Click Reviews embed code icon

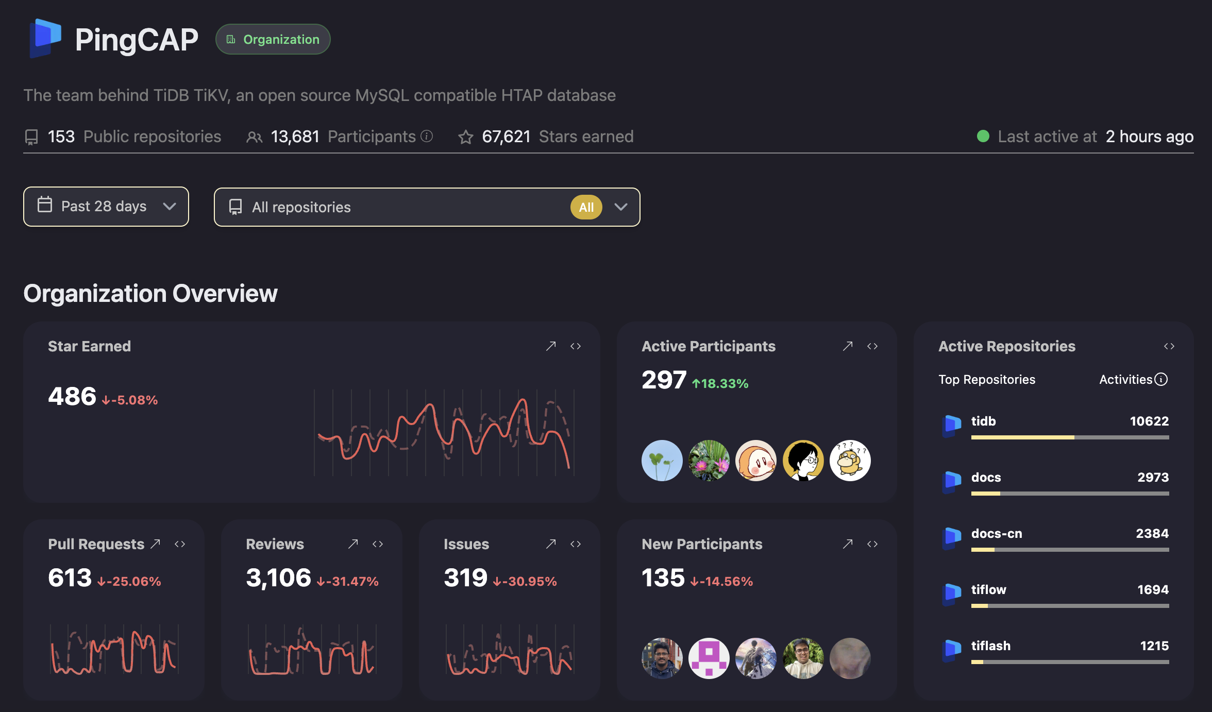(378, 544)
